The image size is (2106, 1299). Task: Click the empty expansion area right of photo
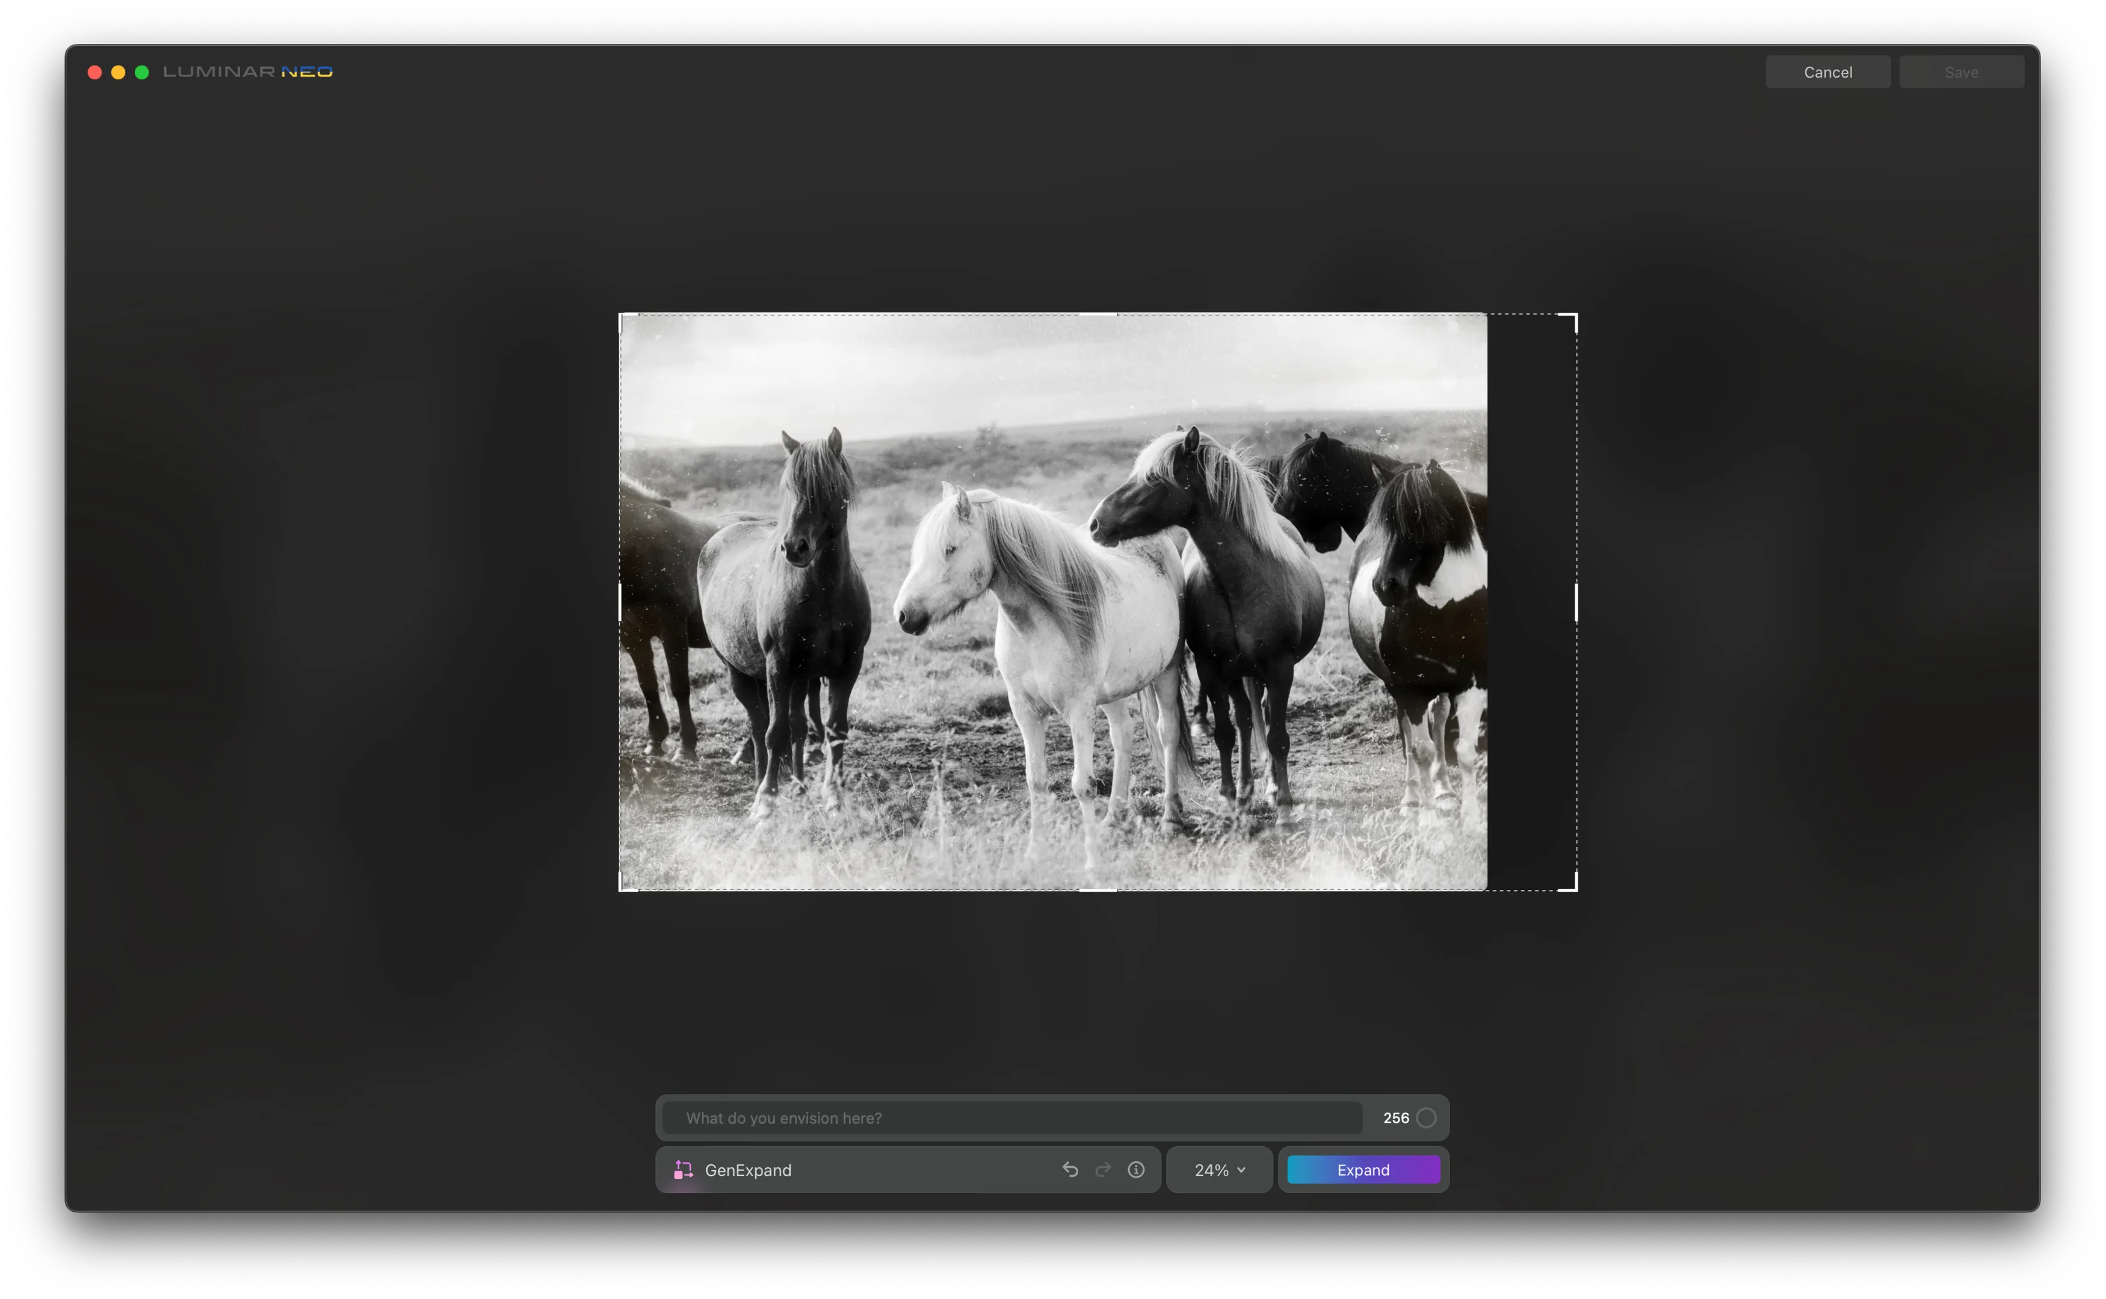[1531, 602]
